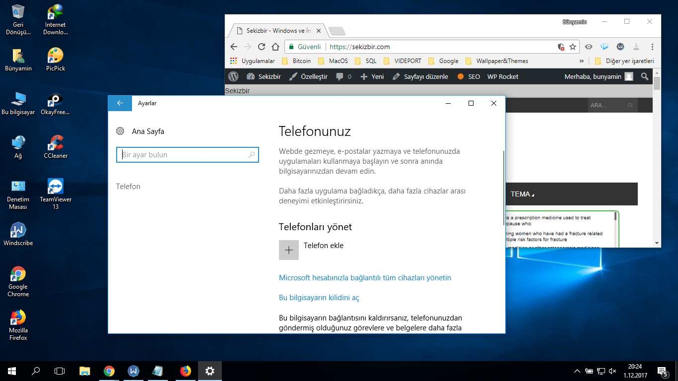Click Settings window vertical scrollbar
The height and width of the screenshot is (381, 678).
[503, 189]
